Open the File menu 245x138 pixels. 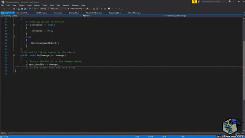2,5
